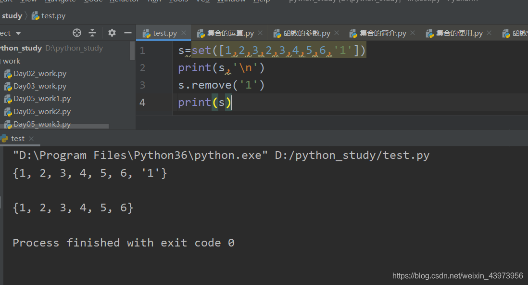Click line number 1 in the gutter
Image resolution: width=528 pixels, height=285 pixels.
coord(142,51)
